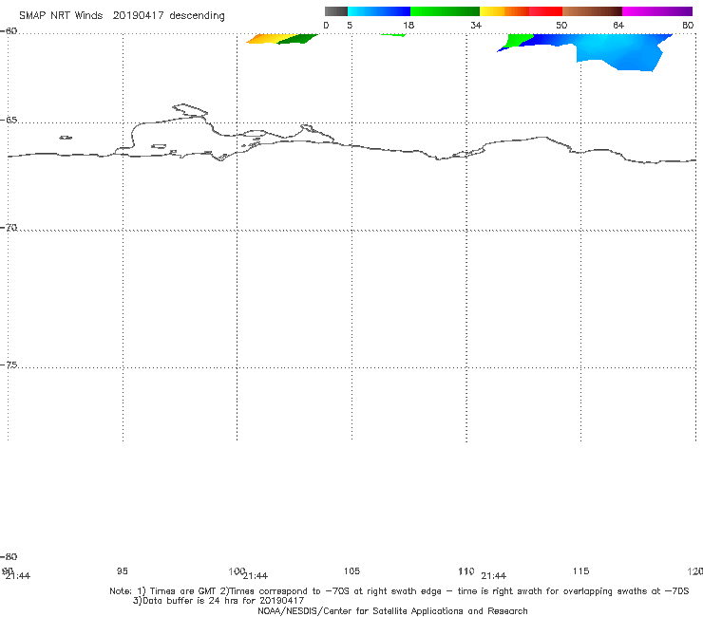
Task: Click the '-80' latitude label
Action: click(x=9, y=556)
